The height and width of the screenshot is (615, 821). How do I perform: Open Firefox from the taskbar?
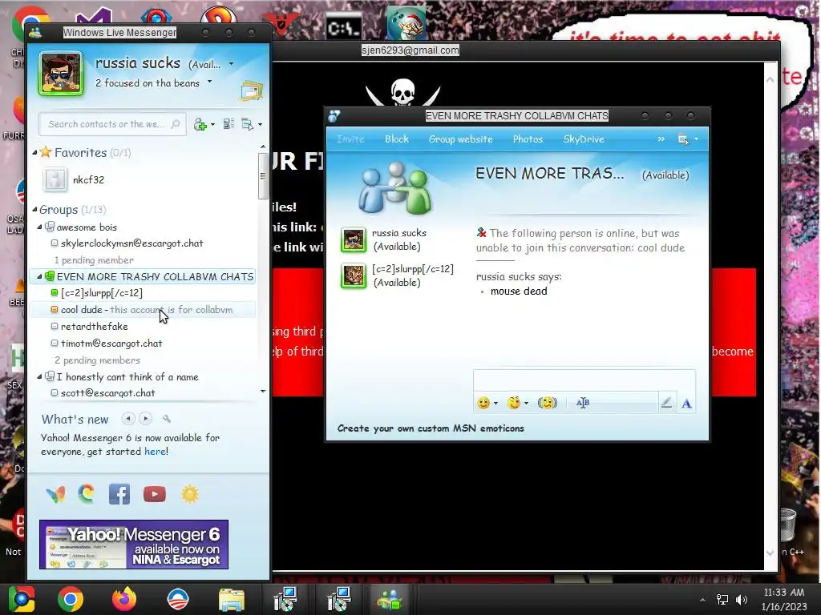124,599
